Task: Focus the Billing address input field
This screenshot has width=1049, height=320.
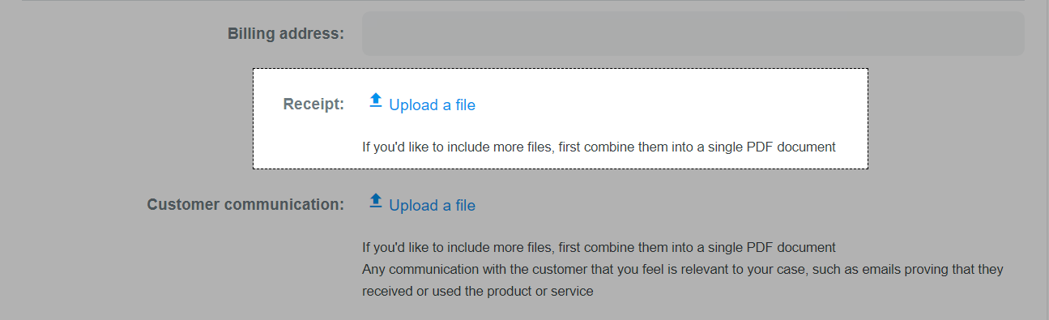Action: click(693, 33)
